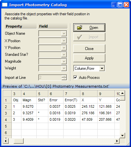
Task: Click the preview grid's scroll down arrow
Action: (122, 135)
